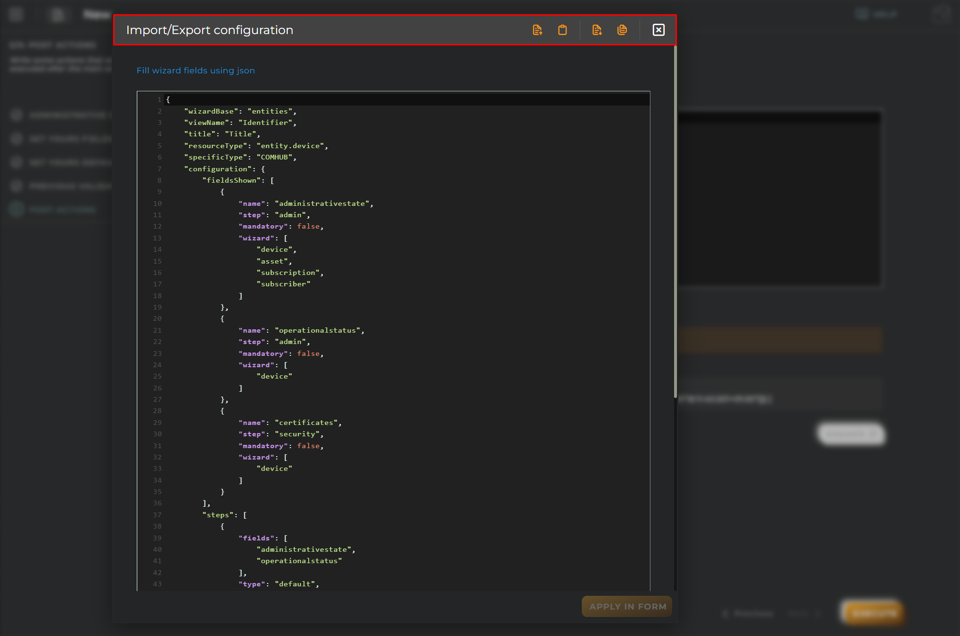Click the "fields": [ line
This screenshot has width=960, height=636.
click(x=263, y=538)
